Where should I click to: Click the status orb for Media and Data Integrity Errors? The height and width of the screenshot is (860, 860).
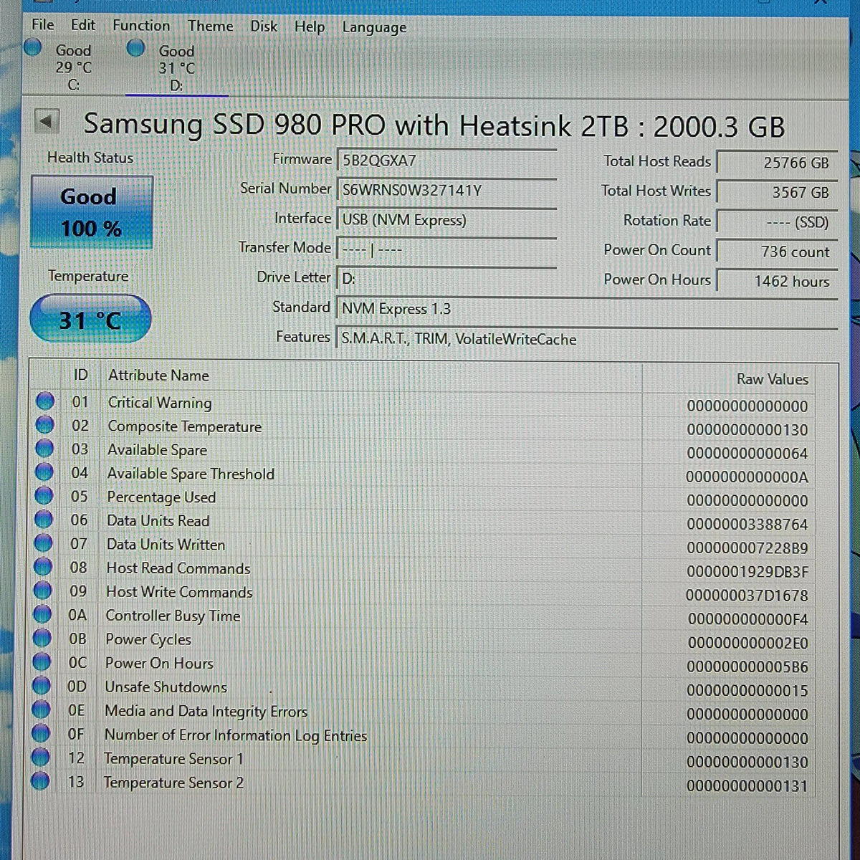point(42,709)
